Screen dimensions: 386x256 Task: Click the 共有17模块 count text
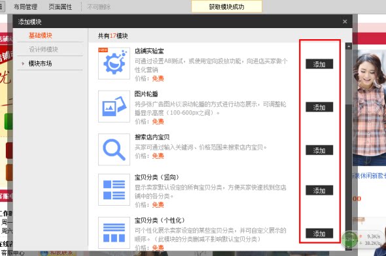pyautogui.click(x=113, y=36)
